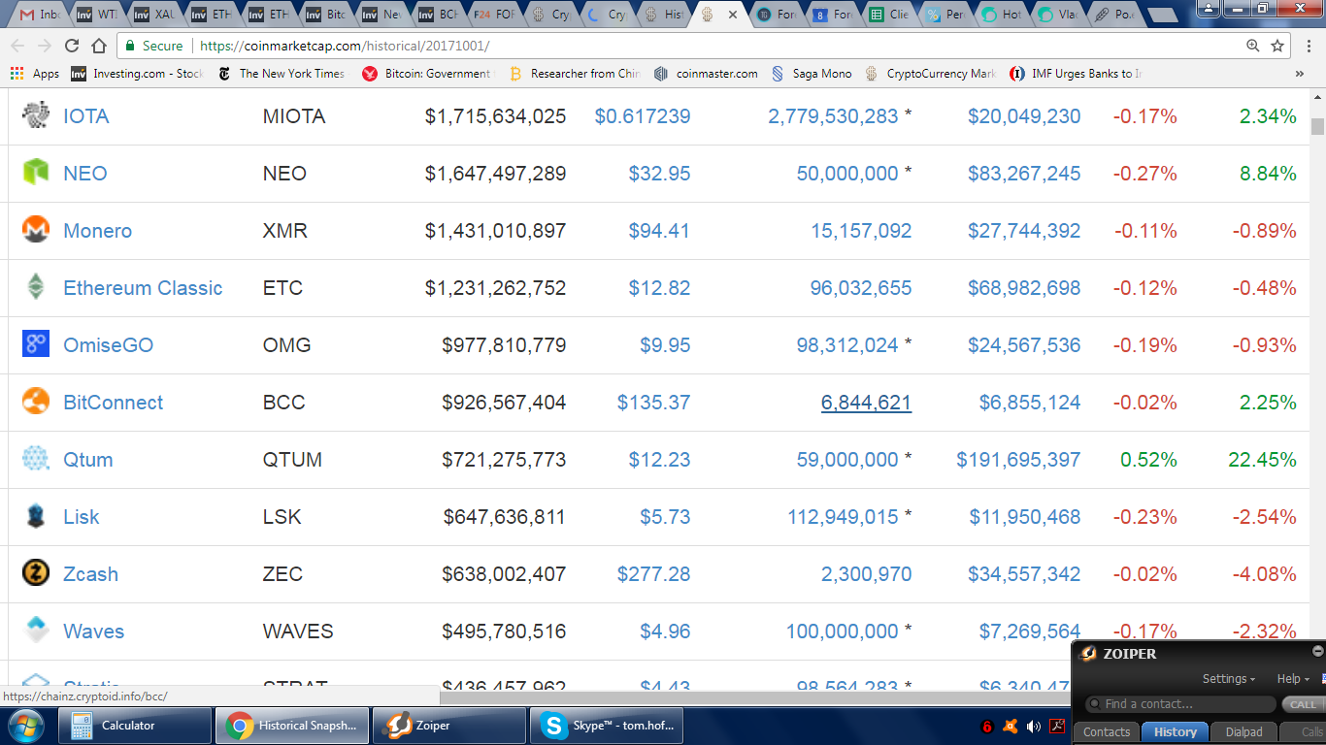Open Zoiper from the taskbar

coord(449,725)
